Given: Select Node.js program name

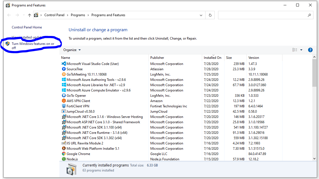Looking at the screenshot, I should coord(72,159).
